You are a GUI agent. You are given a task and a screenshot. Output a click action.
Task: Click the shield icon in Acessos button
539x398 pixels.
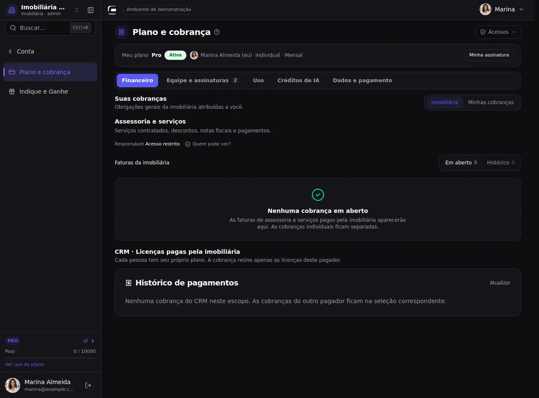click(483, 32)
